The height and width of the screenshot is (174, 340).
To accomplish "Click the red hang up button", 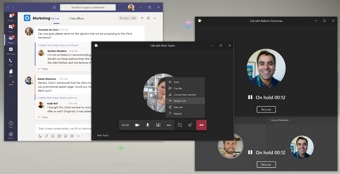I will click(201, 125).
